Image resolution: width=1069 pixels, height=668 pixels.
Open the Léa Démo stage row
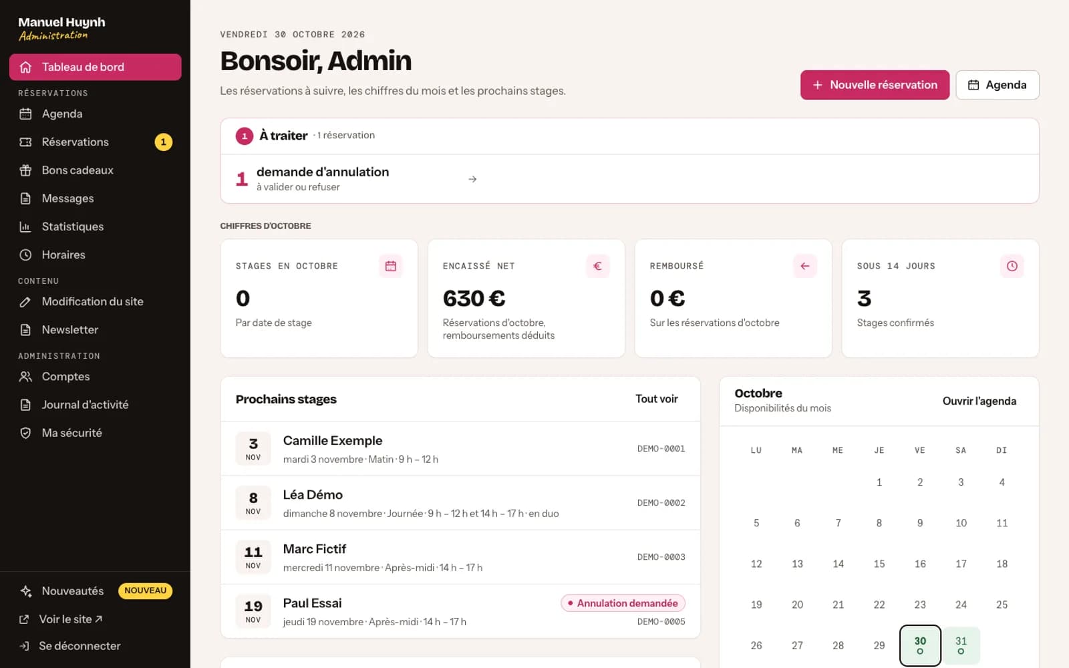[x=460, y=503]
